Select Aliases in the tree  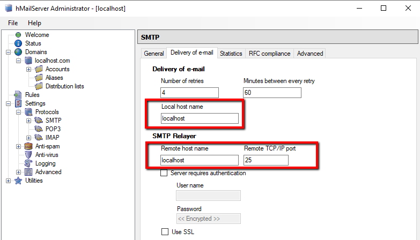54,78
